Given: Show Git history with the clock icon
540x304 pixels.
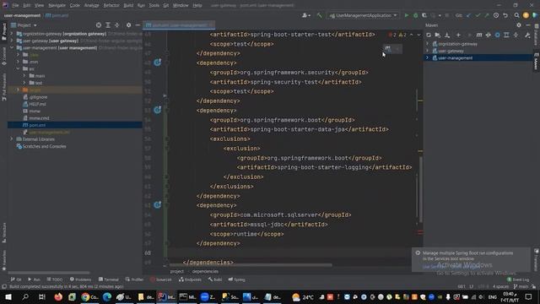Looking at the screenshot, I should click(x=496, y=15).
